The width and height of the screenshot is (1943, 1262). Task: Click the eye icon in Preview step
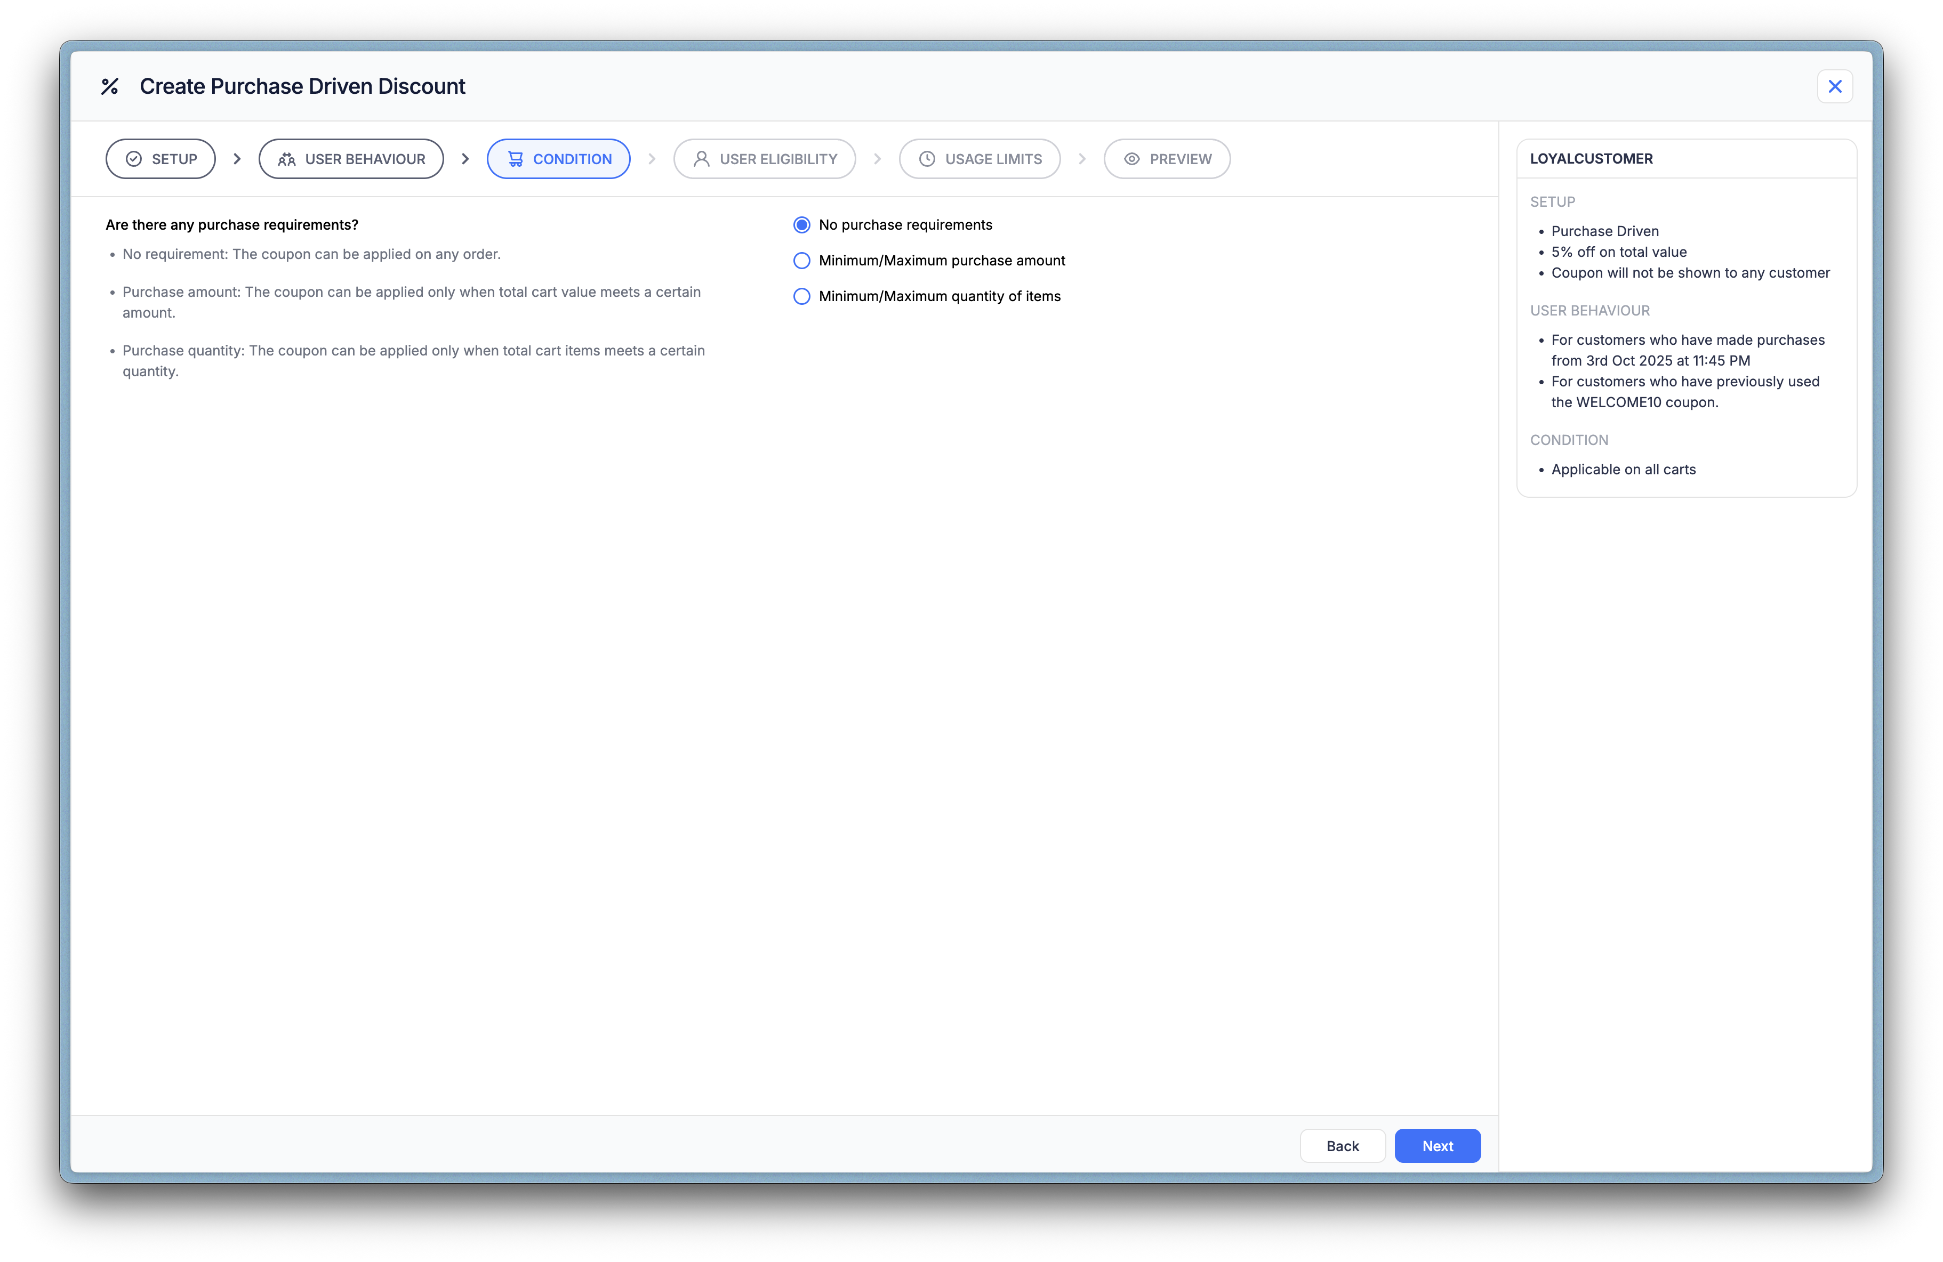click(x=1131, y=159)
